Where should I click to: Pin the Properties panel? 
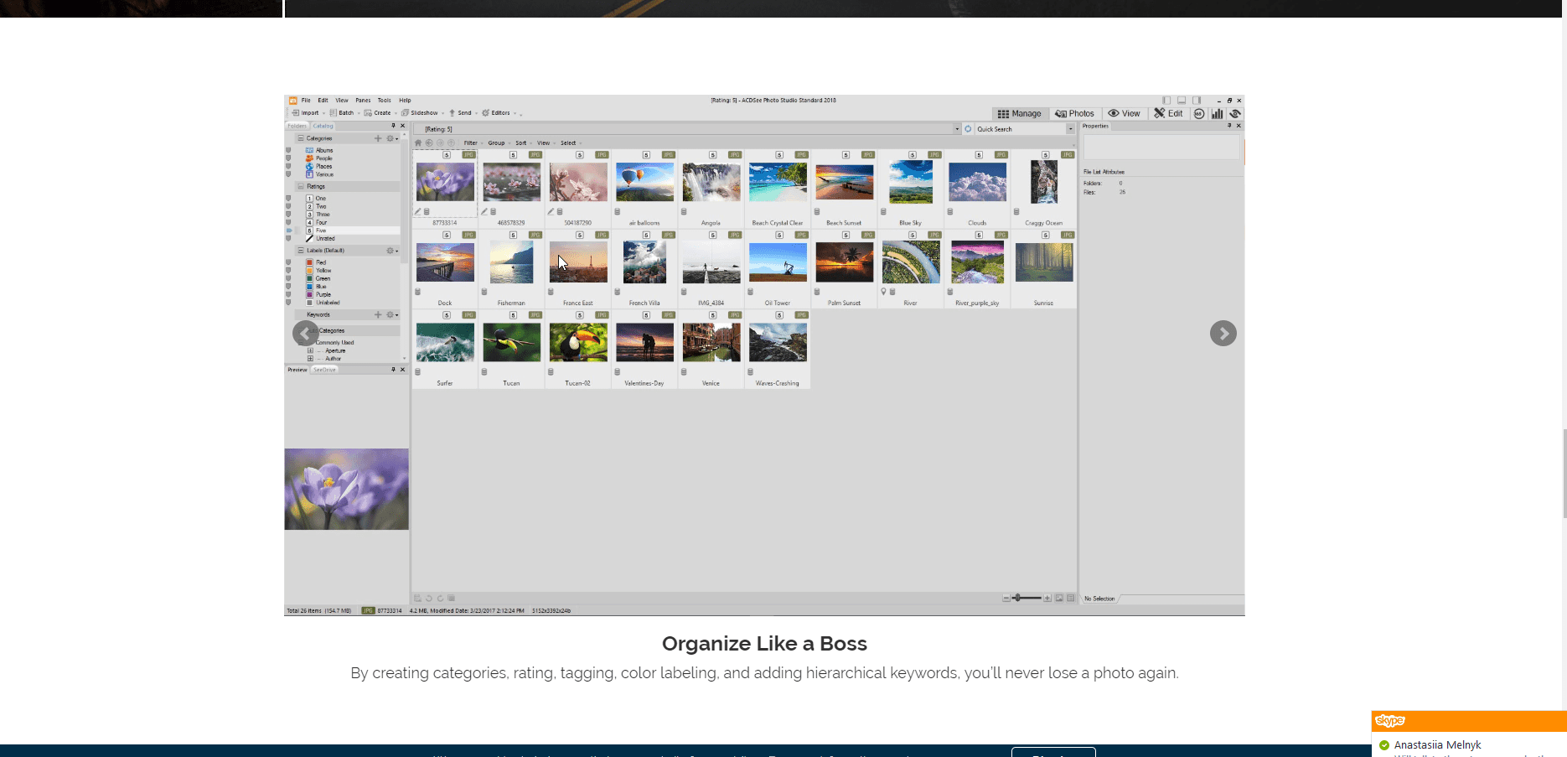click(1229, 126)
